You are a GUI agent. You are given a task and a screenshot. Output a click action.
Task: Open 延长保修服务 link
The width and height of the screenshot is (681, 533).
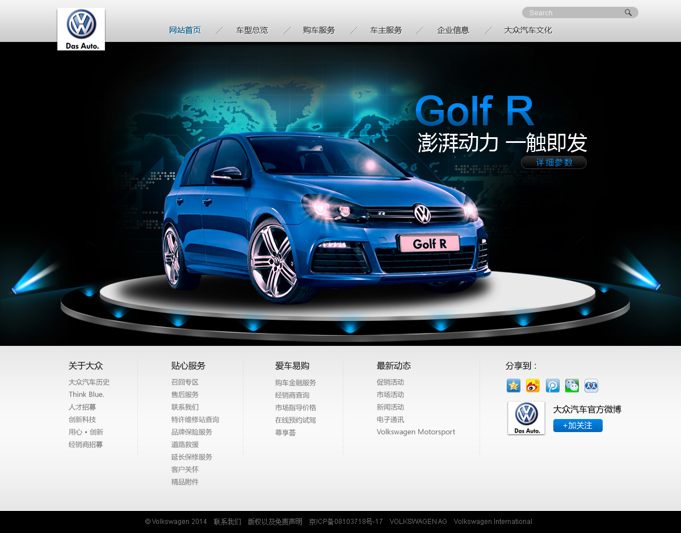(192, 457)
